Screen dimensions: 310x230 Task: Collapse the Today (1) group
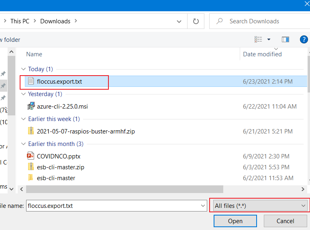pos(23,69)
